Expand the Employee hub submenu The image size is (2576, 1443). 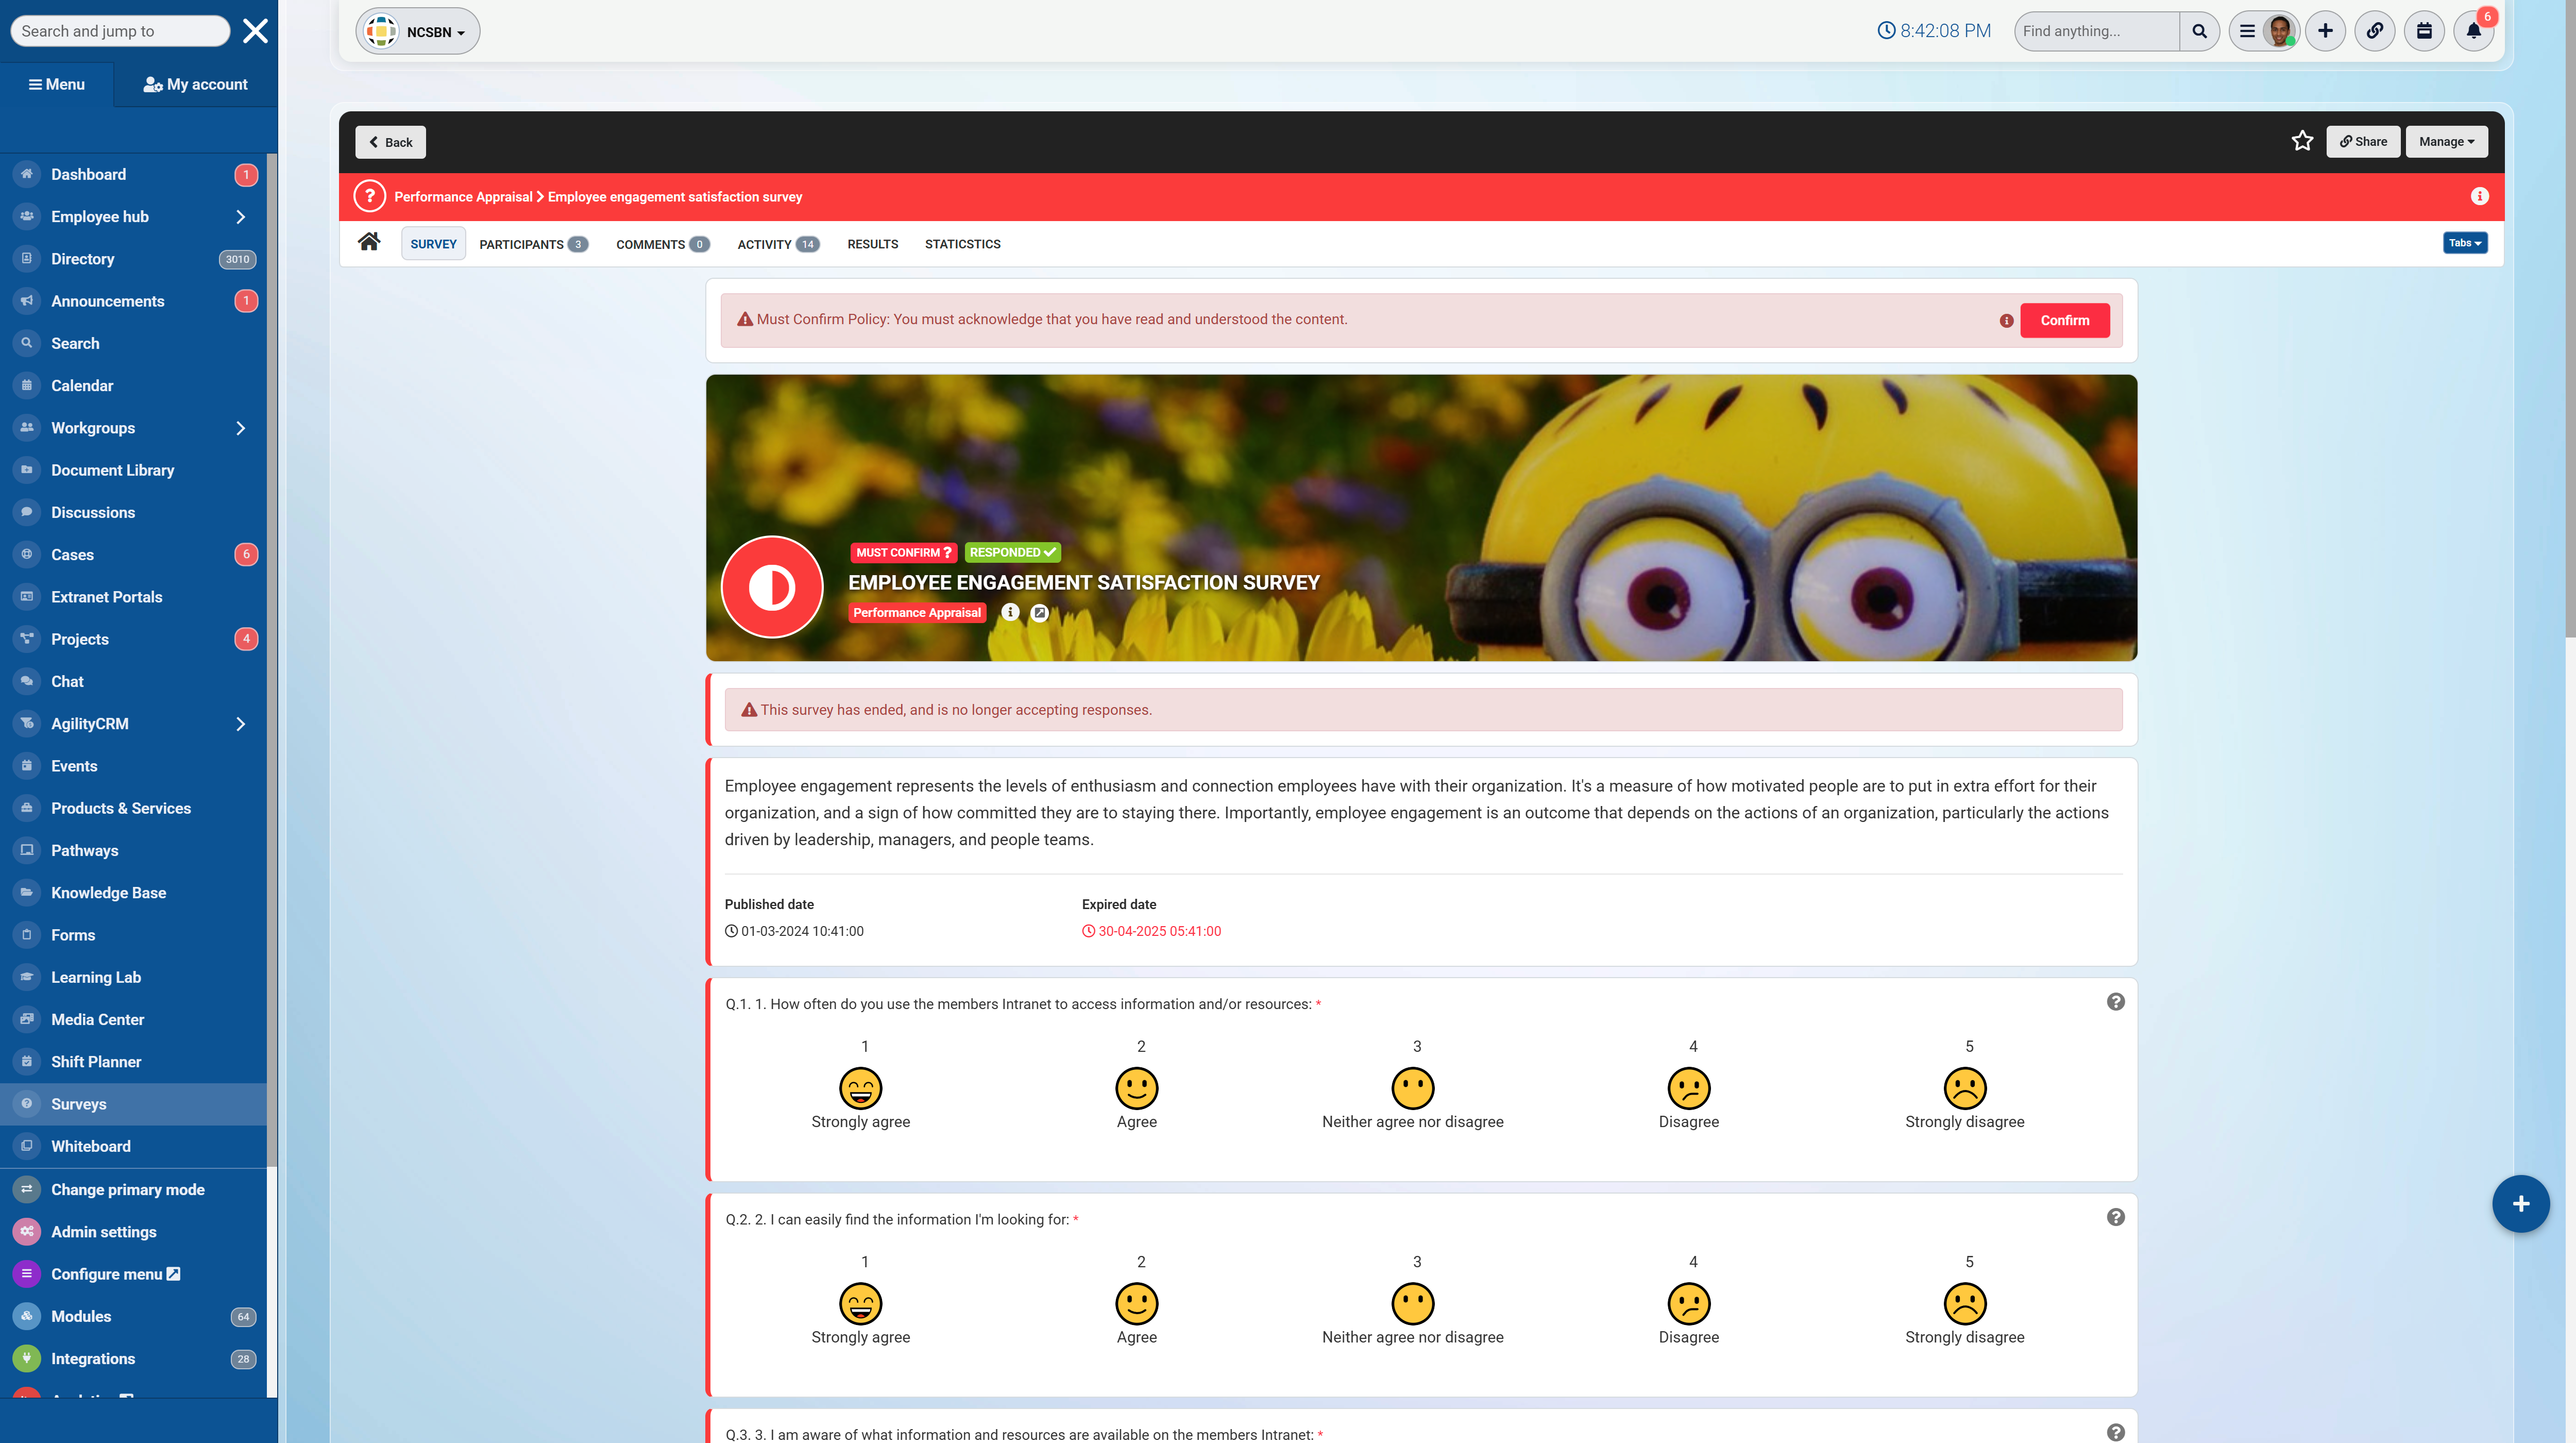pos(240,217)
